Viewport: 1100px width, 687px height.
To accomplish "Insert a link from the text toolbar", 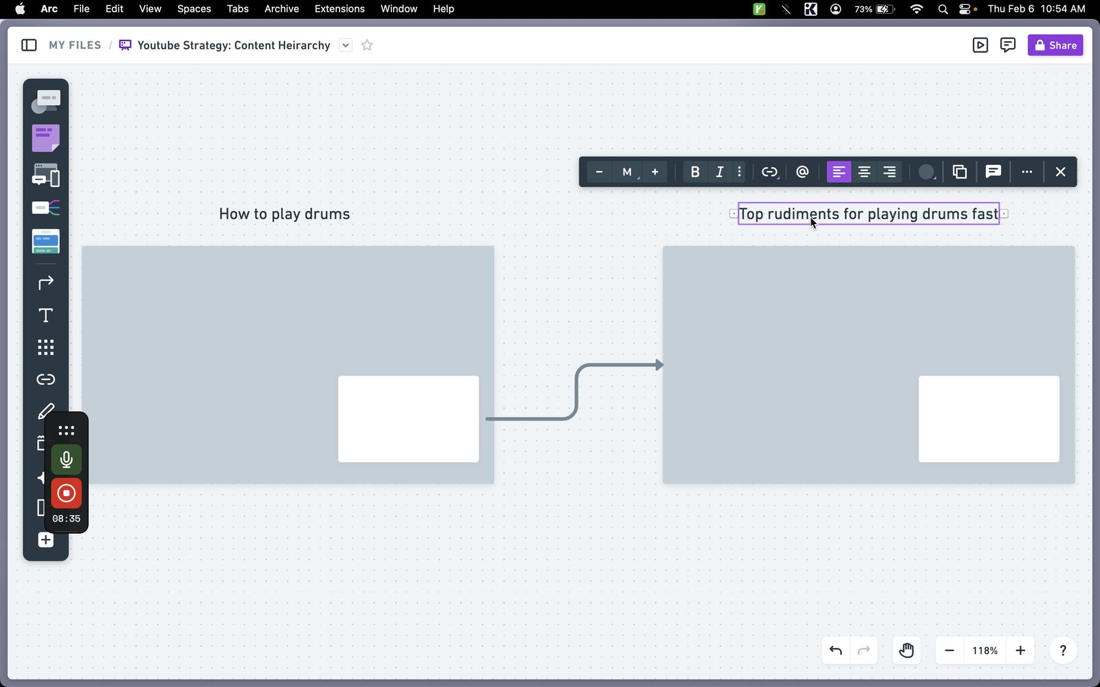I will tap(770, 172).
